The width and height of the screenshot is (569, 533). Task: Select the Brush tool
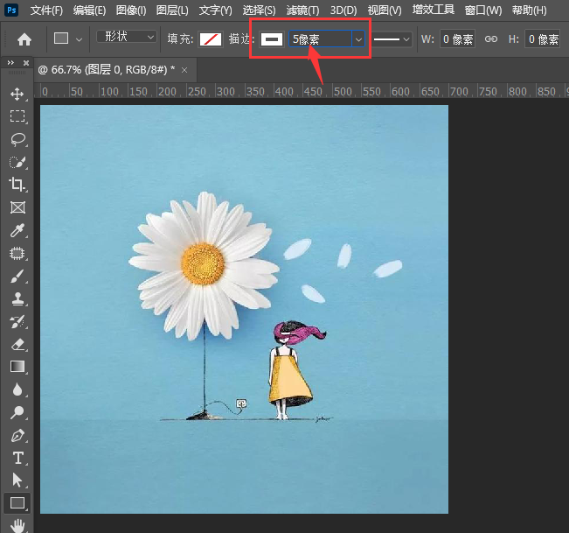17,277
